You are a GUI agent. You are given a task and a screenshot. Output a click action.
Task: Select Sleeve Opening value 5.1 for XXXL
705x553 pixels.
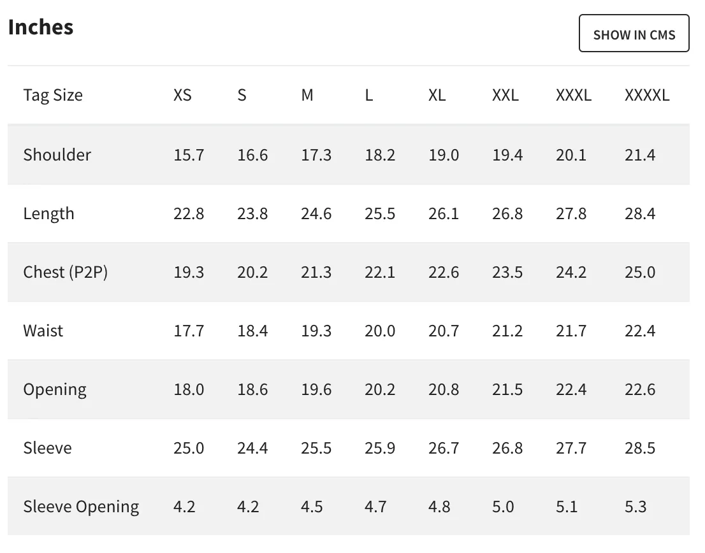click(x=567, y=506)
